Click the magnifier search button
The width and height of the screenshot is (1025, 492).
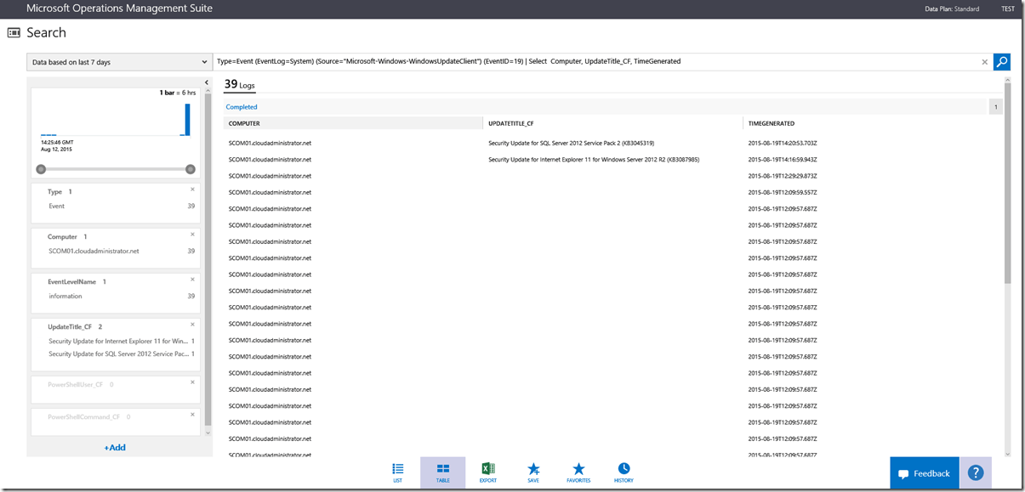click(1002, 62)
